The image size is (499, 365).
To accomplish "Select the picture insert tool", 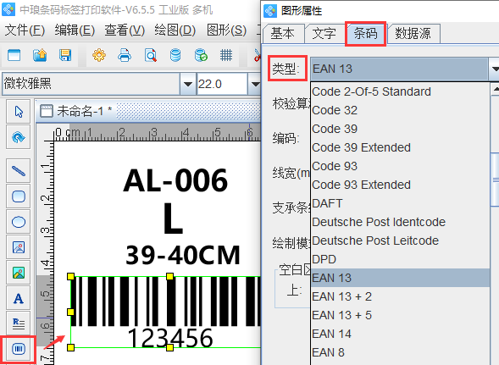I will coord(19,273).
